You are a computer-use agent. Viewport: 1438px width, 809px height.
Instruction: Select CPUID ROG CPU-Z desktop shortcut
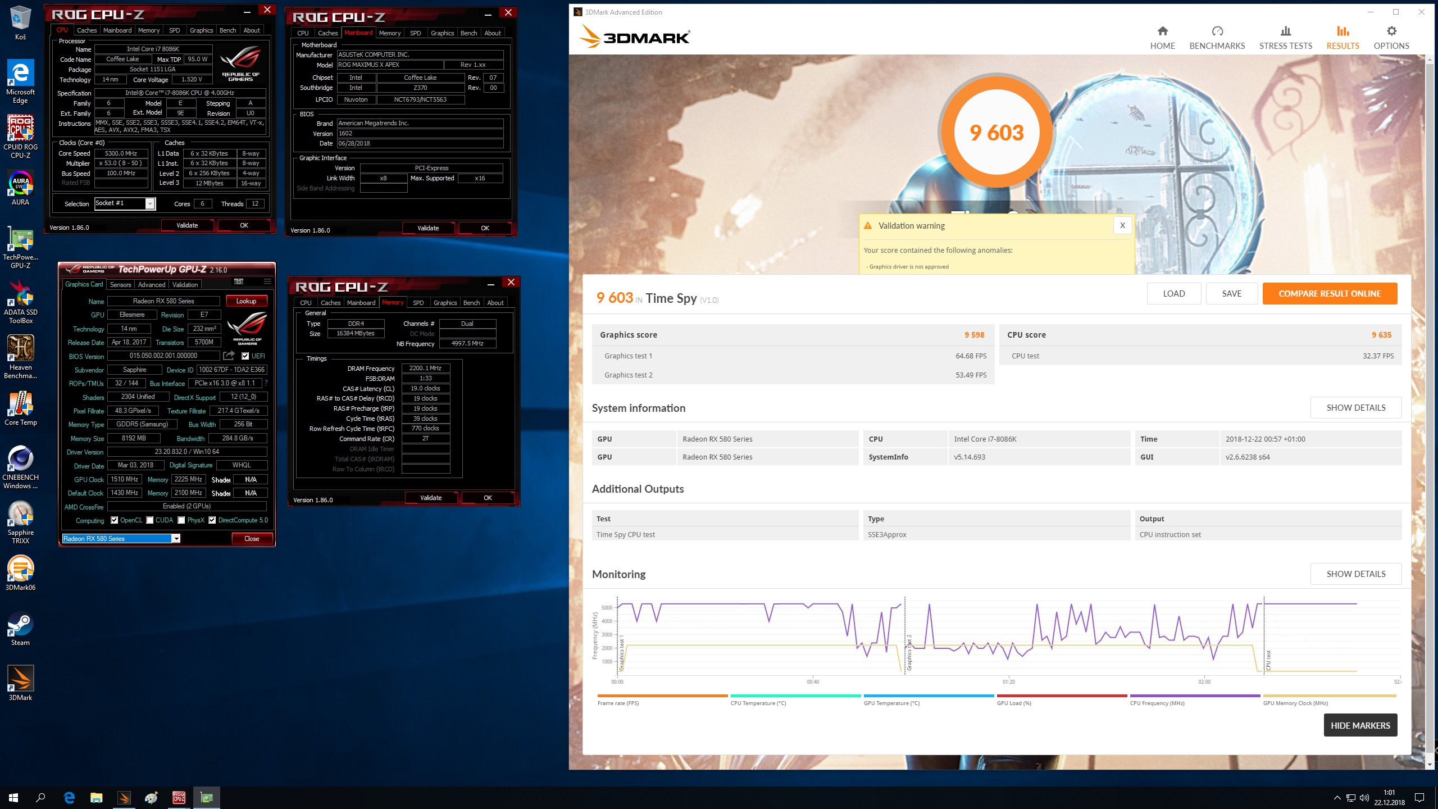pyautogui.click(x=20, y=137)
